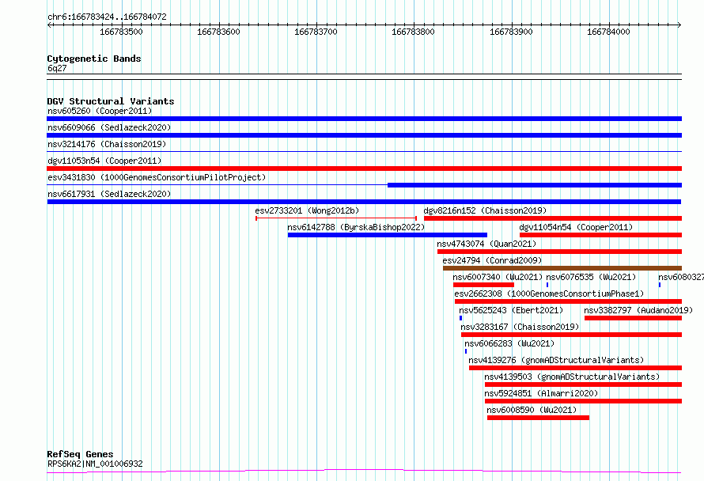Open nsv6076535 (Wu2021) label

click(591, 277)
